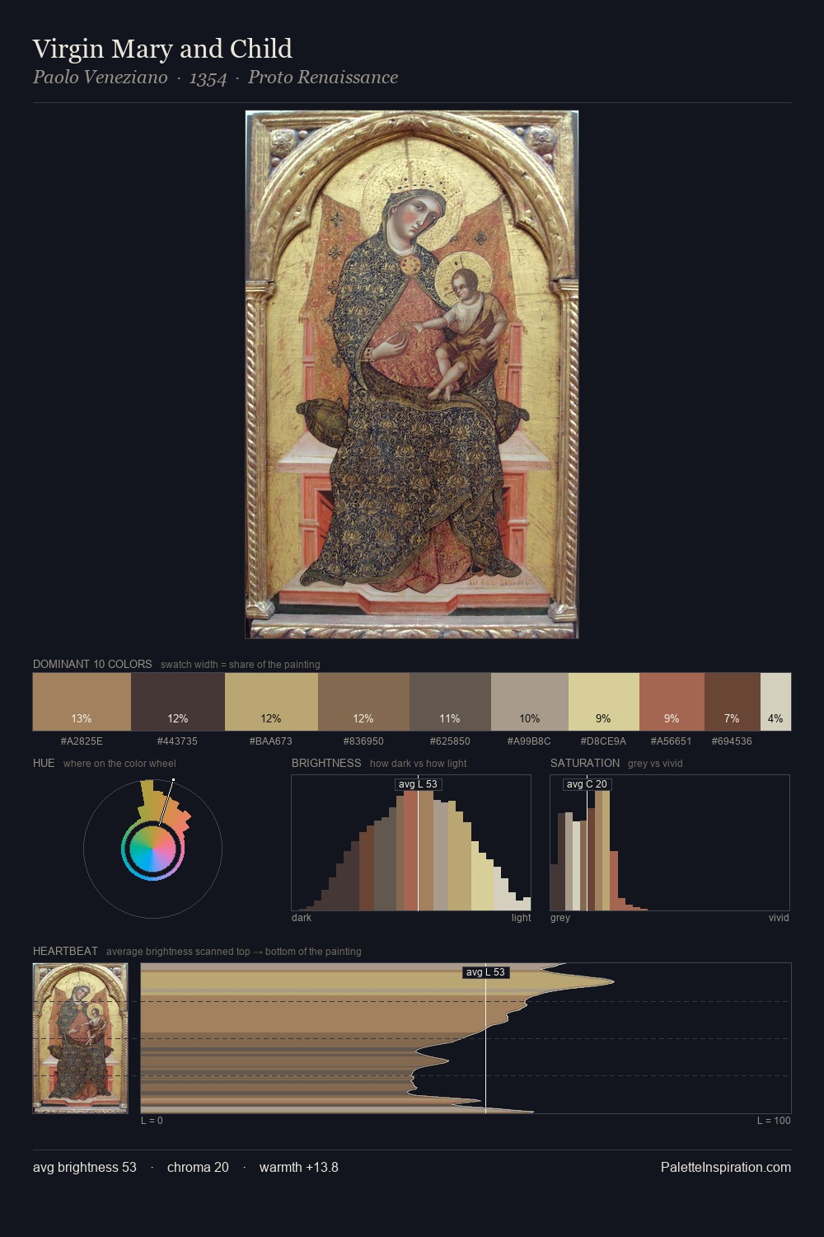Click the warmth +13.8 footer text
Image resolution: width=824 pixels, height=1237 pixels.
[x=299, y=1167]
